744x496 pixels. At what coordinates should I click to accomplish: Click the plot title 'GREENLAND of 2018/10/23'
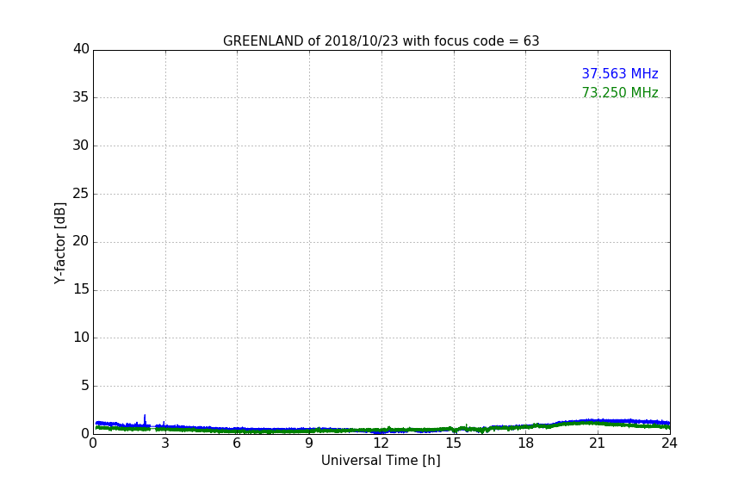point(381,41)
